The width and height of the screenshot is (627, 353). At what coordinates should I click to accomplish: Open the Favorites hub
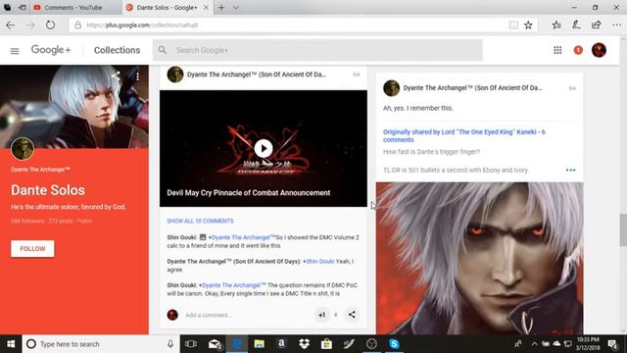tap(556, 25)
